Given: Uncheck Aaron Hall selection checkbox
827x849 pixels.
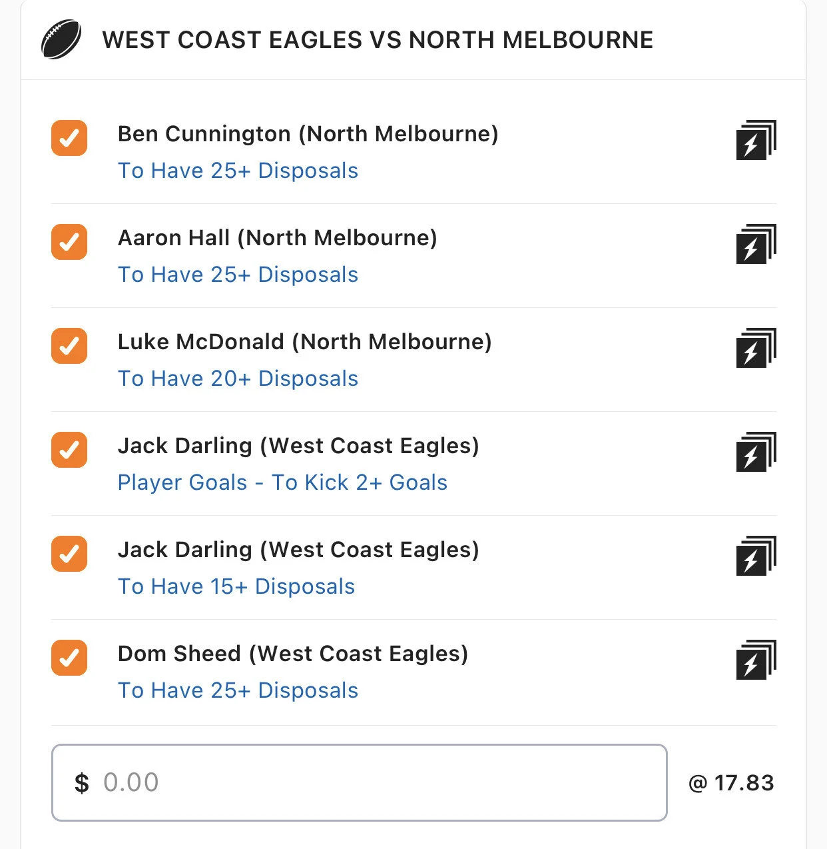Looking at the screenshot, I should click(69, 242).
